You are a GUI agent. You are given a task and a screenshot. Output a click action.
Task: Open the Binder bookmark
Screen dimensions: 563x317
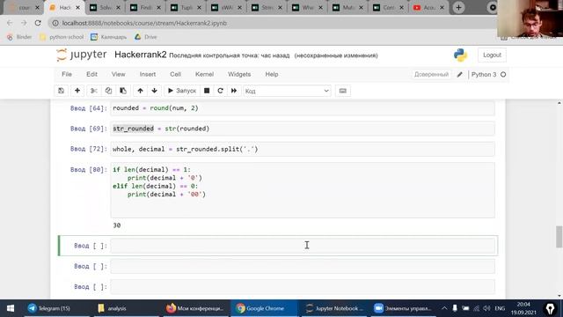pos(19,37)
